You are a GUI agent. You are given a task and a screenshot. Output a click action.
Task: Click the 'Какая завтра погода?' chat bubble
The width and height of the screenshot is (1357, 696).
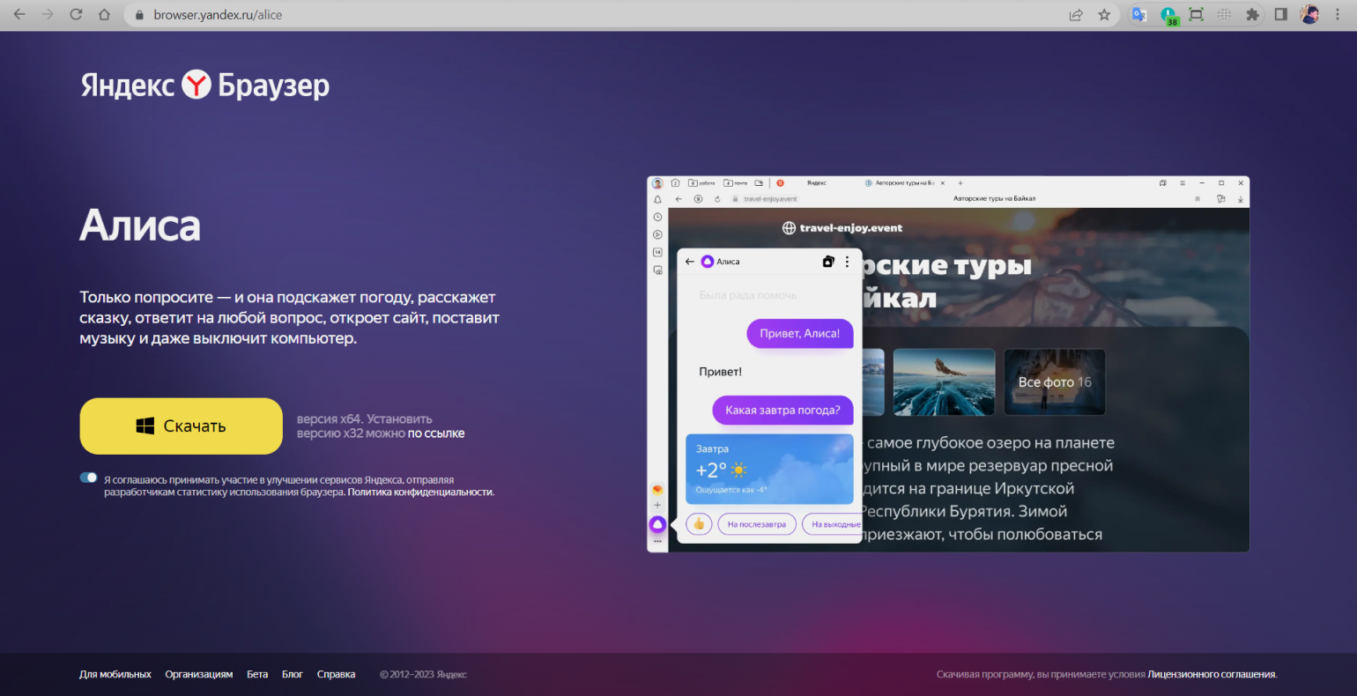(782, 410)
